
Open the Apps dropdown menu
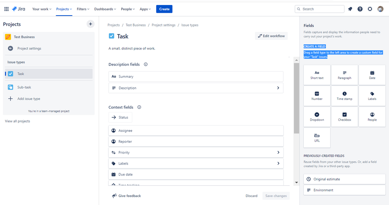click(145, 9)
